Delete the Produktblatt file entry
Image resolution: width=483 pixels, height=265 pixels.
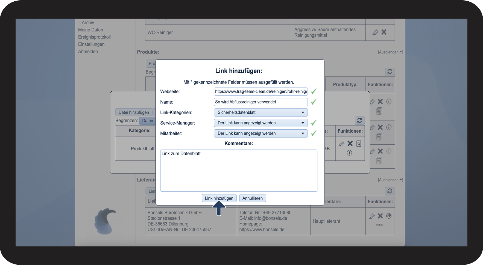[x=350, y=144]
